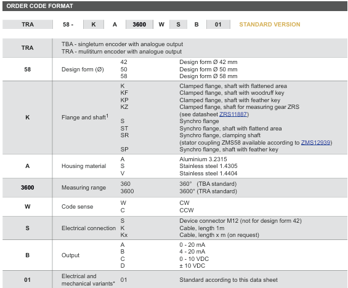348x288 pixels.
Task: Click '01' in the order code example
Action: pyautogui.click(x=218, y=25)
